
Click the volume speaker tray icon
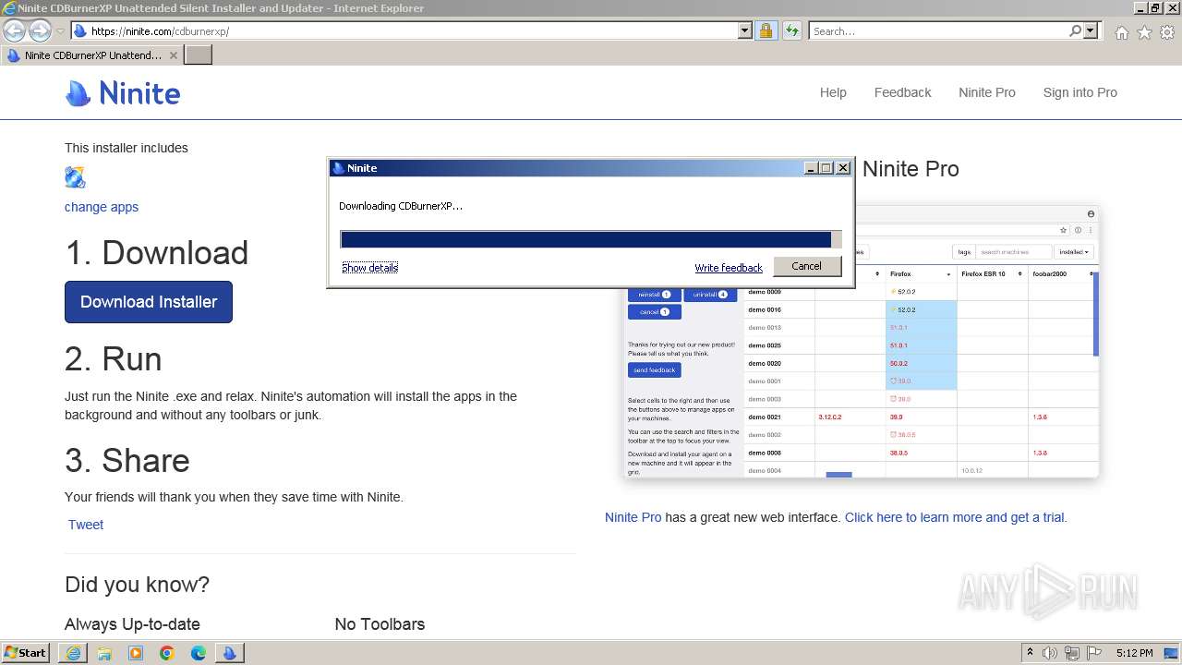point(1050,653)
